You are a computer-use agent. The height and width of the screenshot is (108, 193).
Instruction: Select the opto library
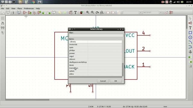[x=95, y=47]
